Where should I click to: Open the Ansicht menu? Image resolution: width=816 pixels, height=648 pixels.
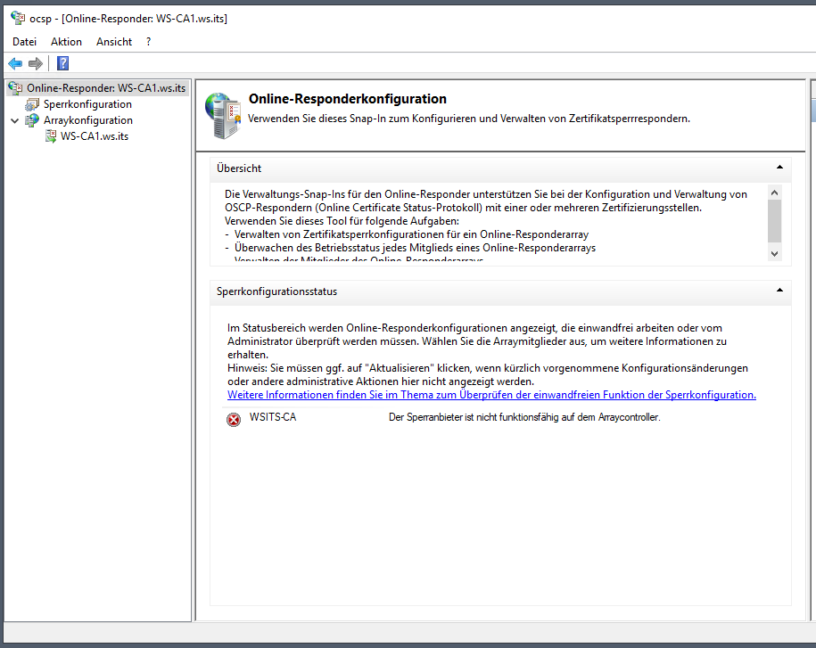114,42
